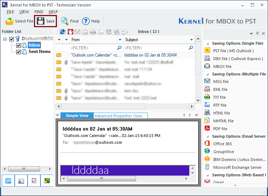Image resolution: width=268 pixels, height=196 pixels.
Task: Open the calendar view icon at bottom left
Action: [8, 181]
